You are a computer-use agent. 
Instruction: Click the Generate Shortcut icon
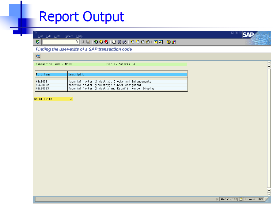click(x=161, y=42)
